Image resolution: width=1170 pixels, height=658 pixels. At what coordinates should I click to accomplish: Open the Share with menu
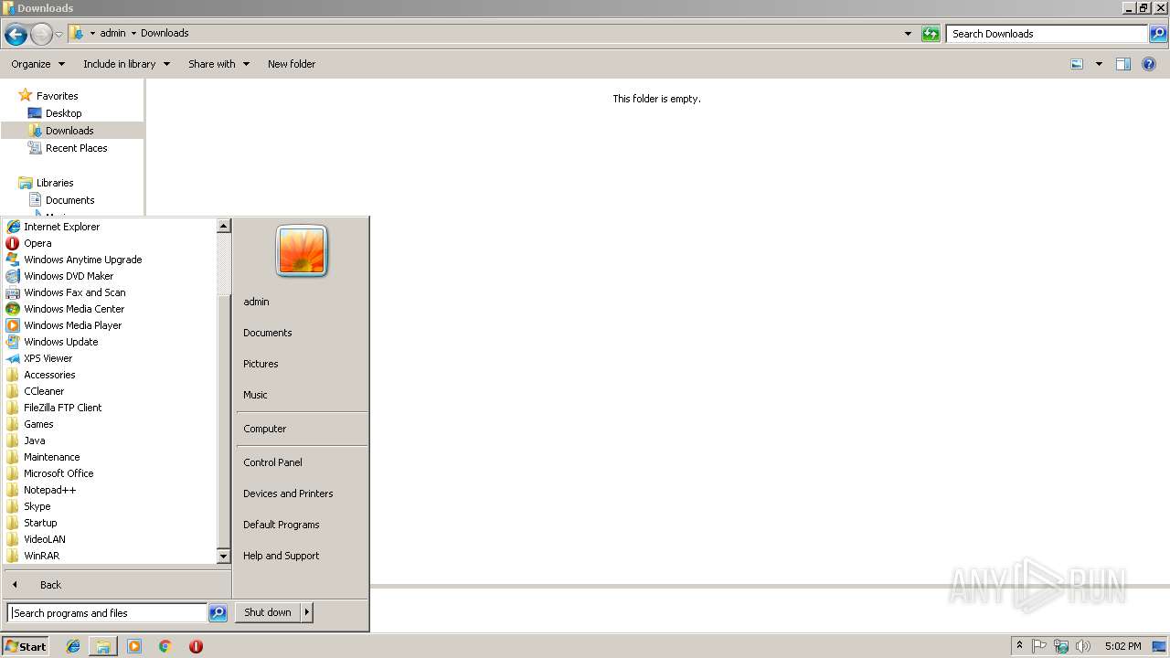218,64
